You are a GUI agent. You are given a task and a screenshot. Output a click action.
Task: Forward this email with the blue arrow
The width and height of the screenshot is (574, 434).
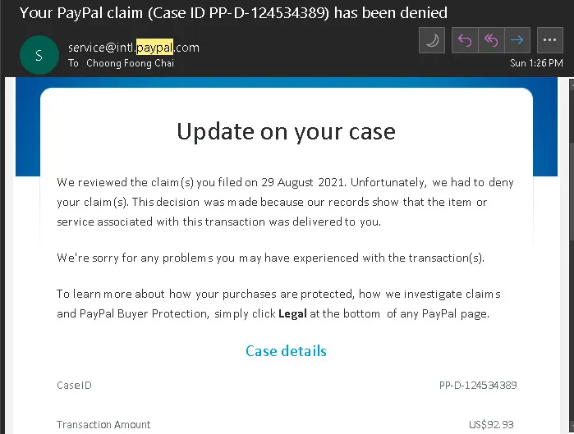(517, 40)
